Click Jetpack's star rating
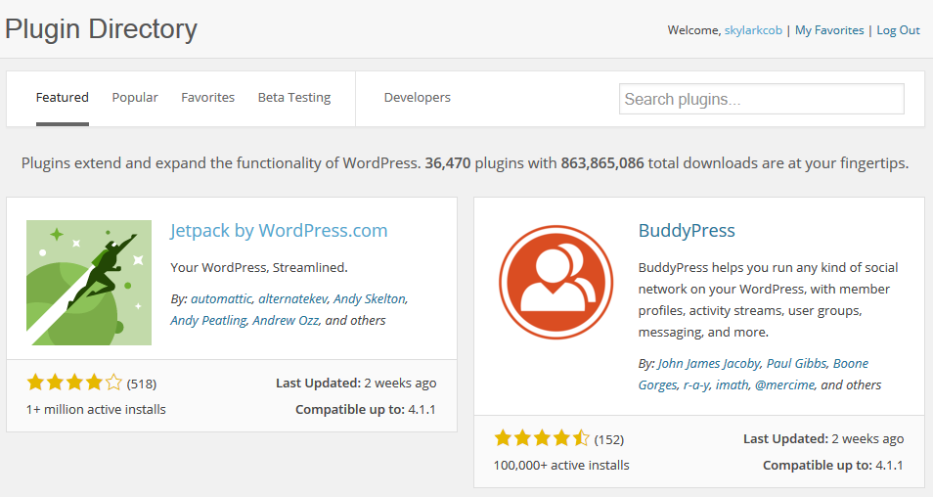 tap(74, 383)
